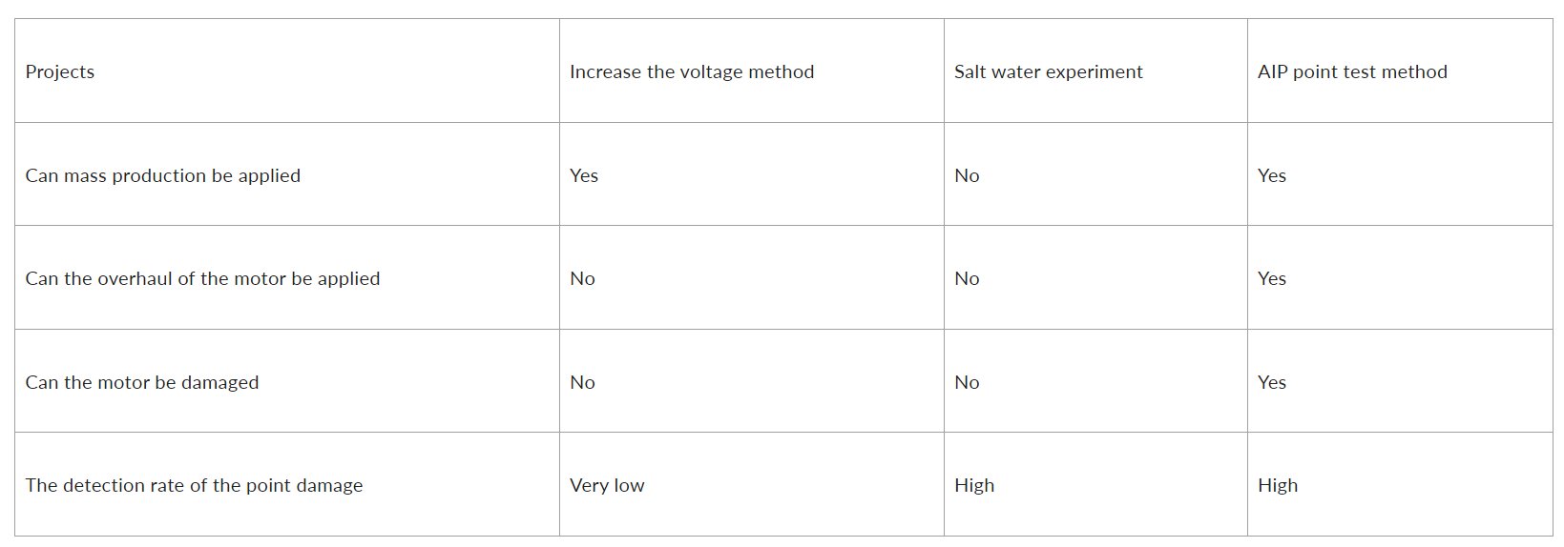
Task: Click Yes under voltage method for mass production
Action: click(584, 175)
